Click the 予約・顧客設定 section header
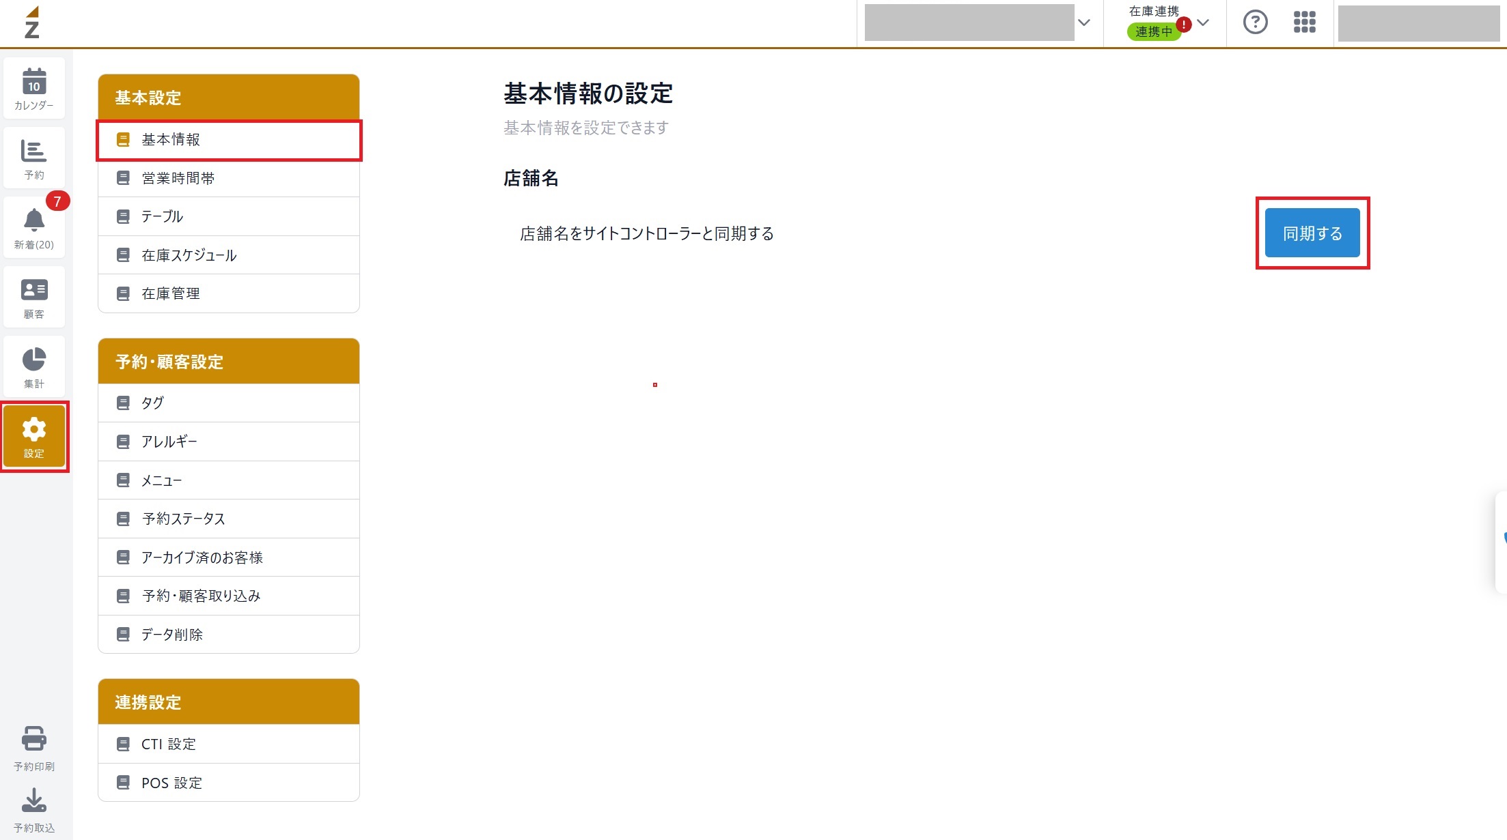This screenshot has height=840, width=1507. point(229,362)
